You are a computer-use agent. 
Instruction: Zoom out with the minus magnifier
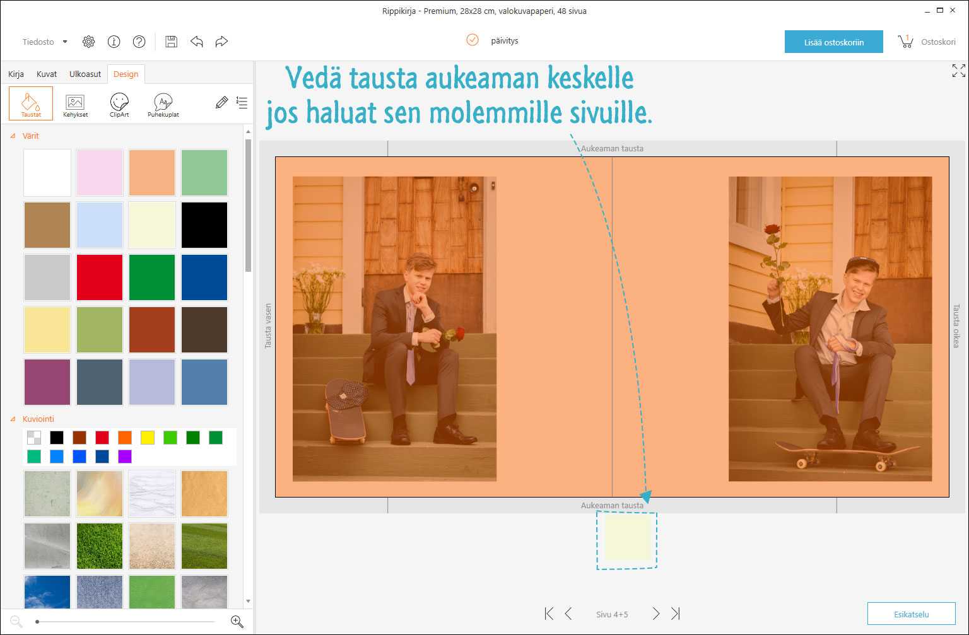pos(16,622)
